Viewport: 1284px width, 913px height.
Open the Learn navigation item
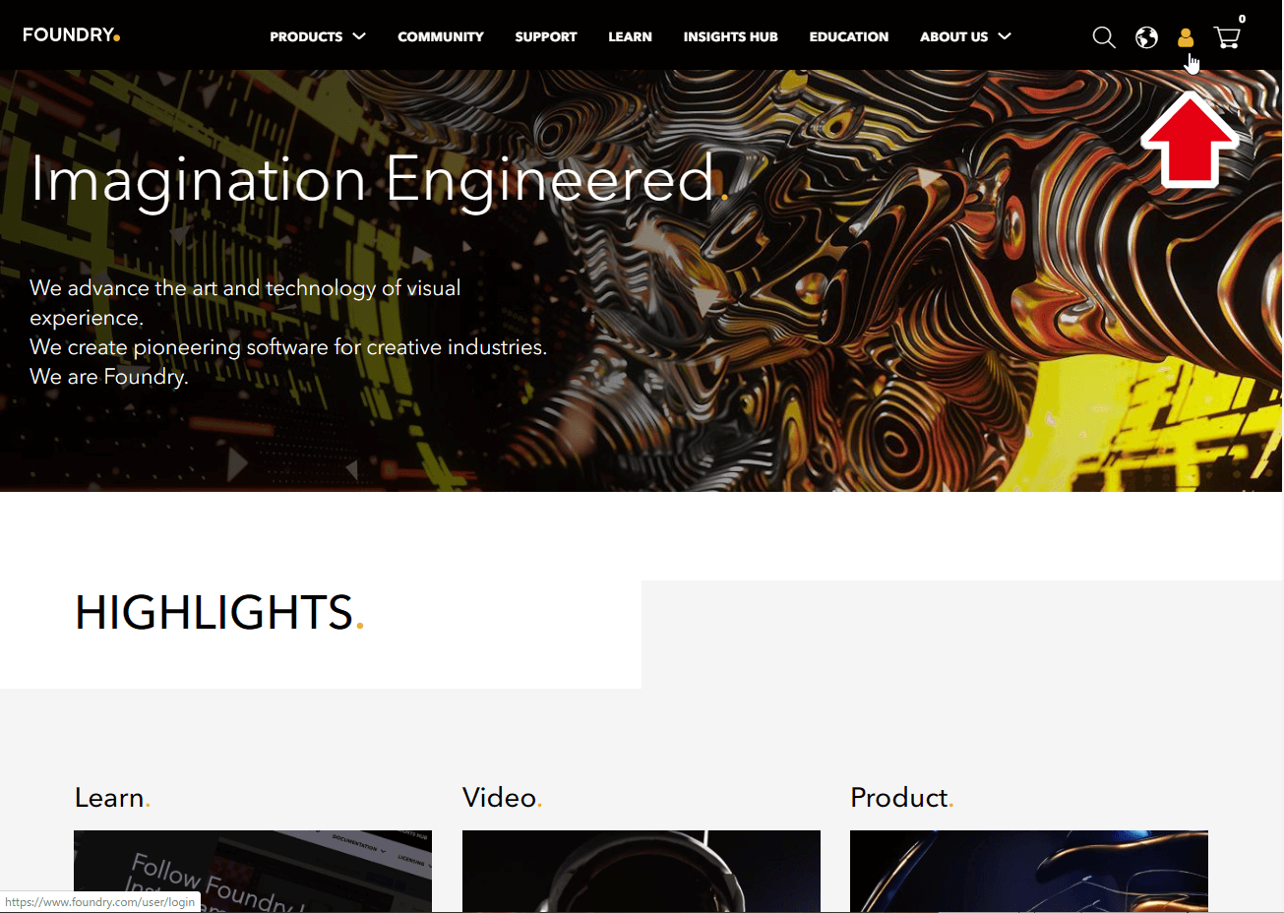pyautogui.click(x=630, y=36)
